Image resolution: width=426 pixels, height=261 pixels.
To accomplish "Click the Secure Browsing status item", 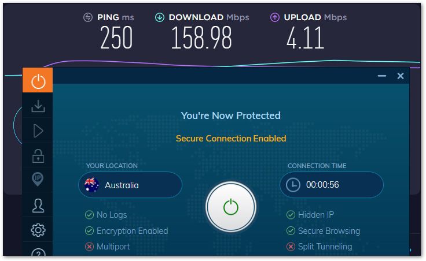I will click(324, 231).
